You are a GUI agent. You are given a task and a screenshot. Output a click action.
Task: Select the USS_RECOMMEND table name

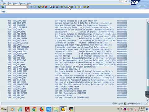(x=19, y=60)
